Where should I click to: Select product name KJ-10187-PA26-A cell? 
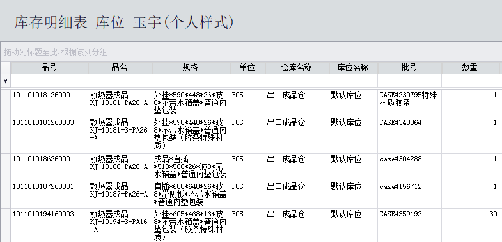point(120,195)
